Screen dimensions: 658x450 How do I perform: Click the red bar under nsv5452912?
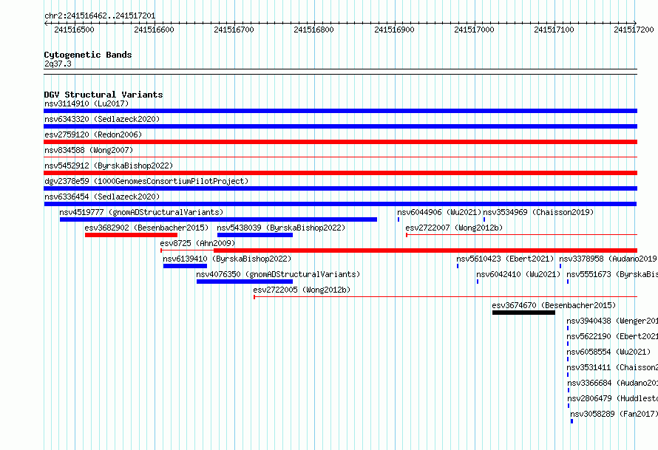tap(340, 173)
